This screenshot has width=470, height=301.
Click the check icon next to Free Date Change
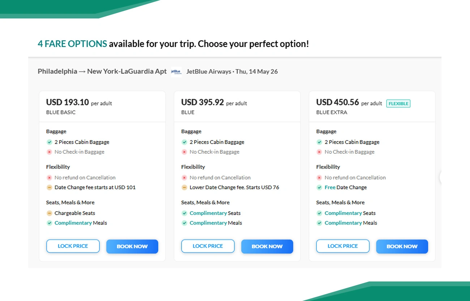click(x=320, y=187)
